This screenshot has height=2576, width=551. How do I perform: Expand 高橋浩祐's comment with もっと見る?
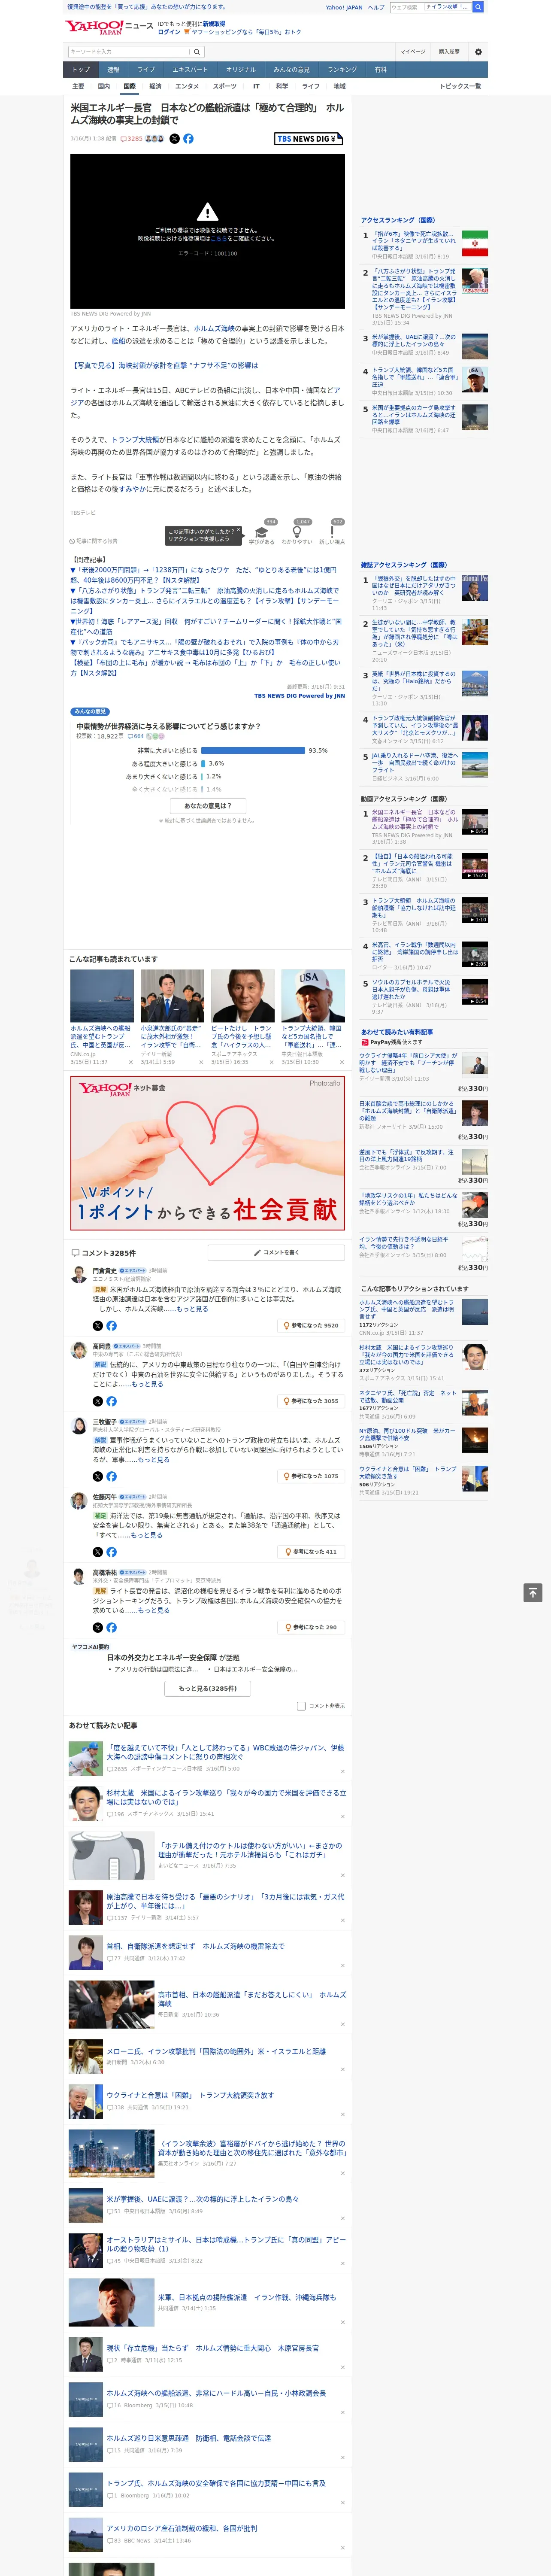click(x=153, y=1610)
